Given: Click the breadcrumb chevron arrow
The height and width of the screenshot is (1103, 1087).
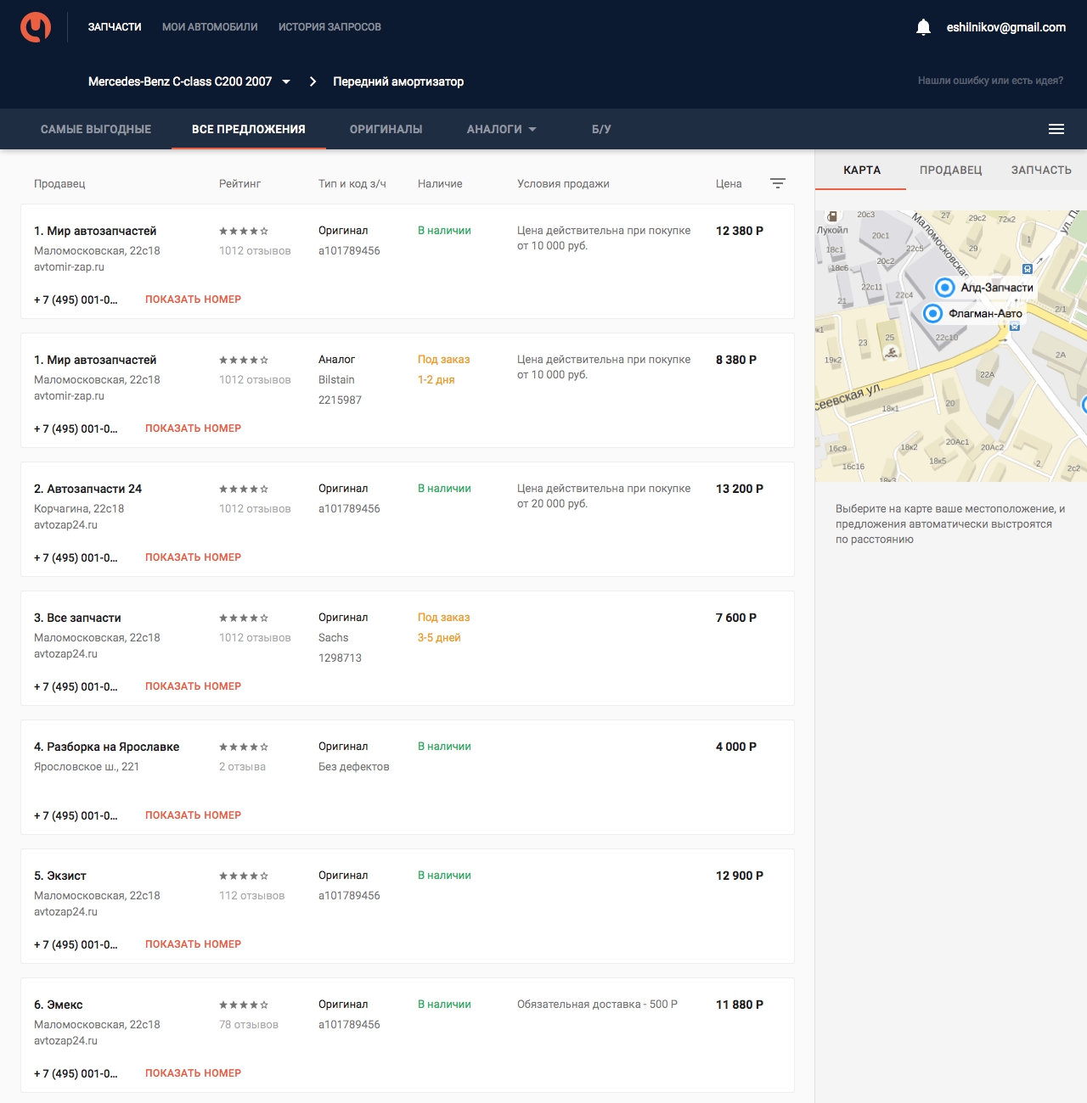Looking at the screenshot, I should pyautogui.click(x=313, y=81).
